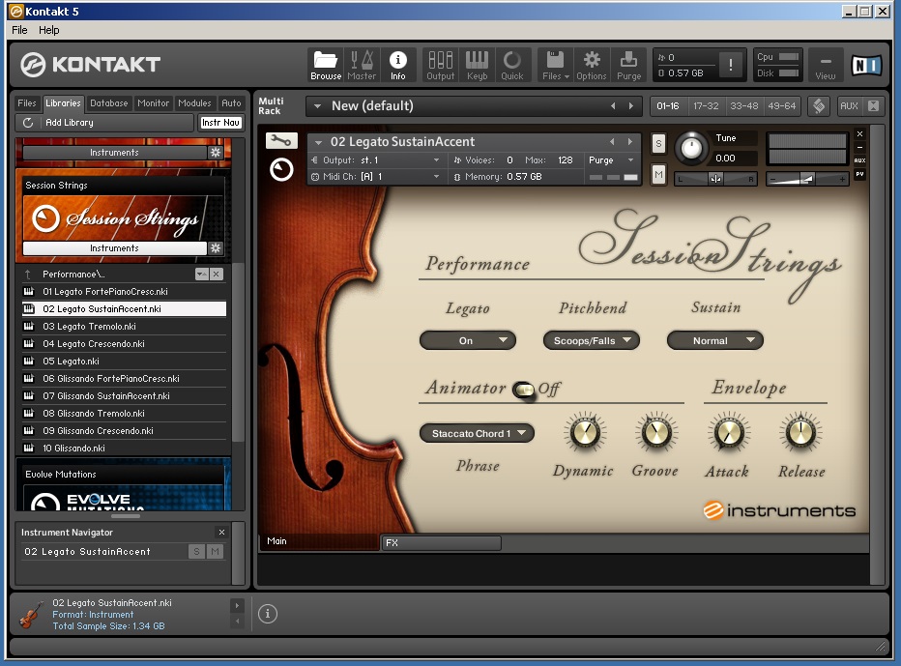Click the Instr Nav button
This screenshot has height=666, width=901.
(220, 123)
